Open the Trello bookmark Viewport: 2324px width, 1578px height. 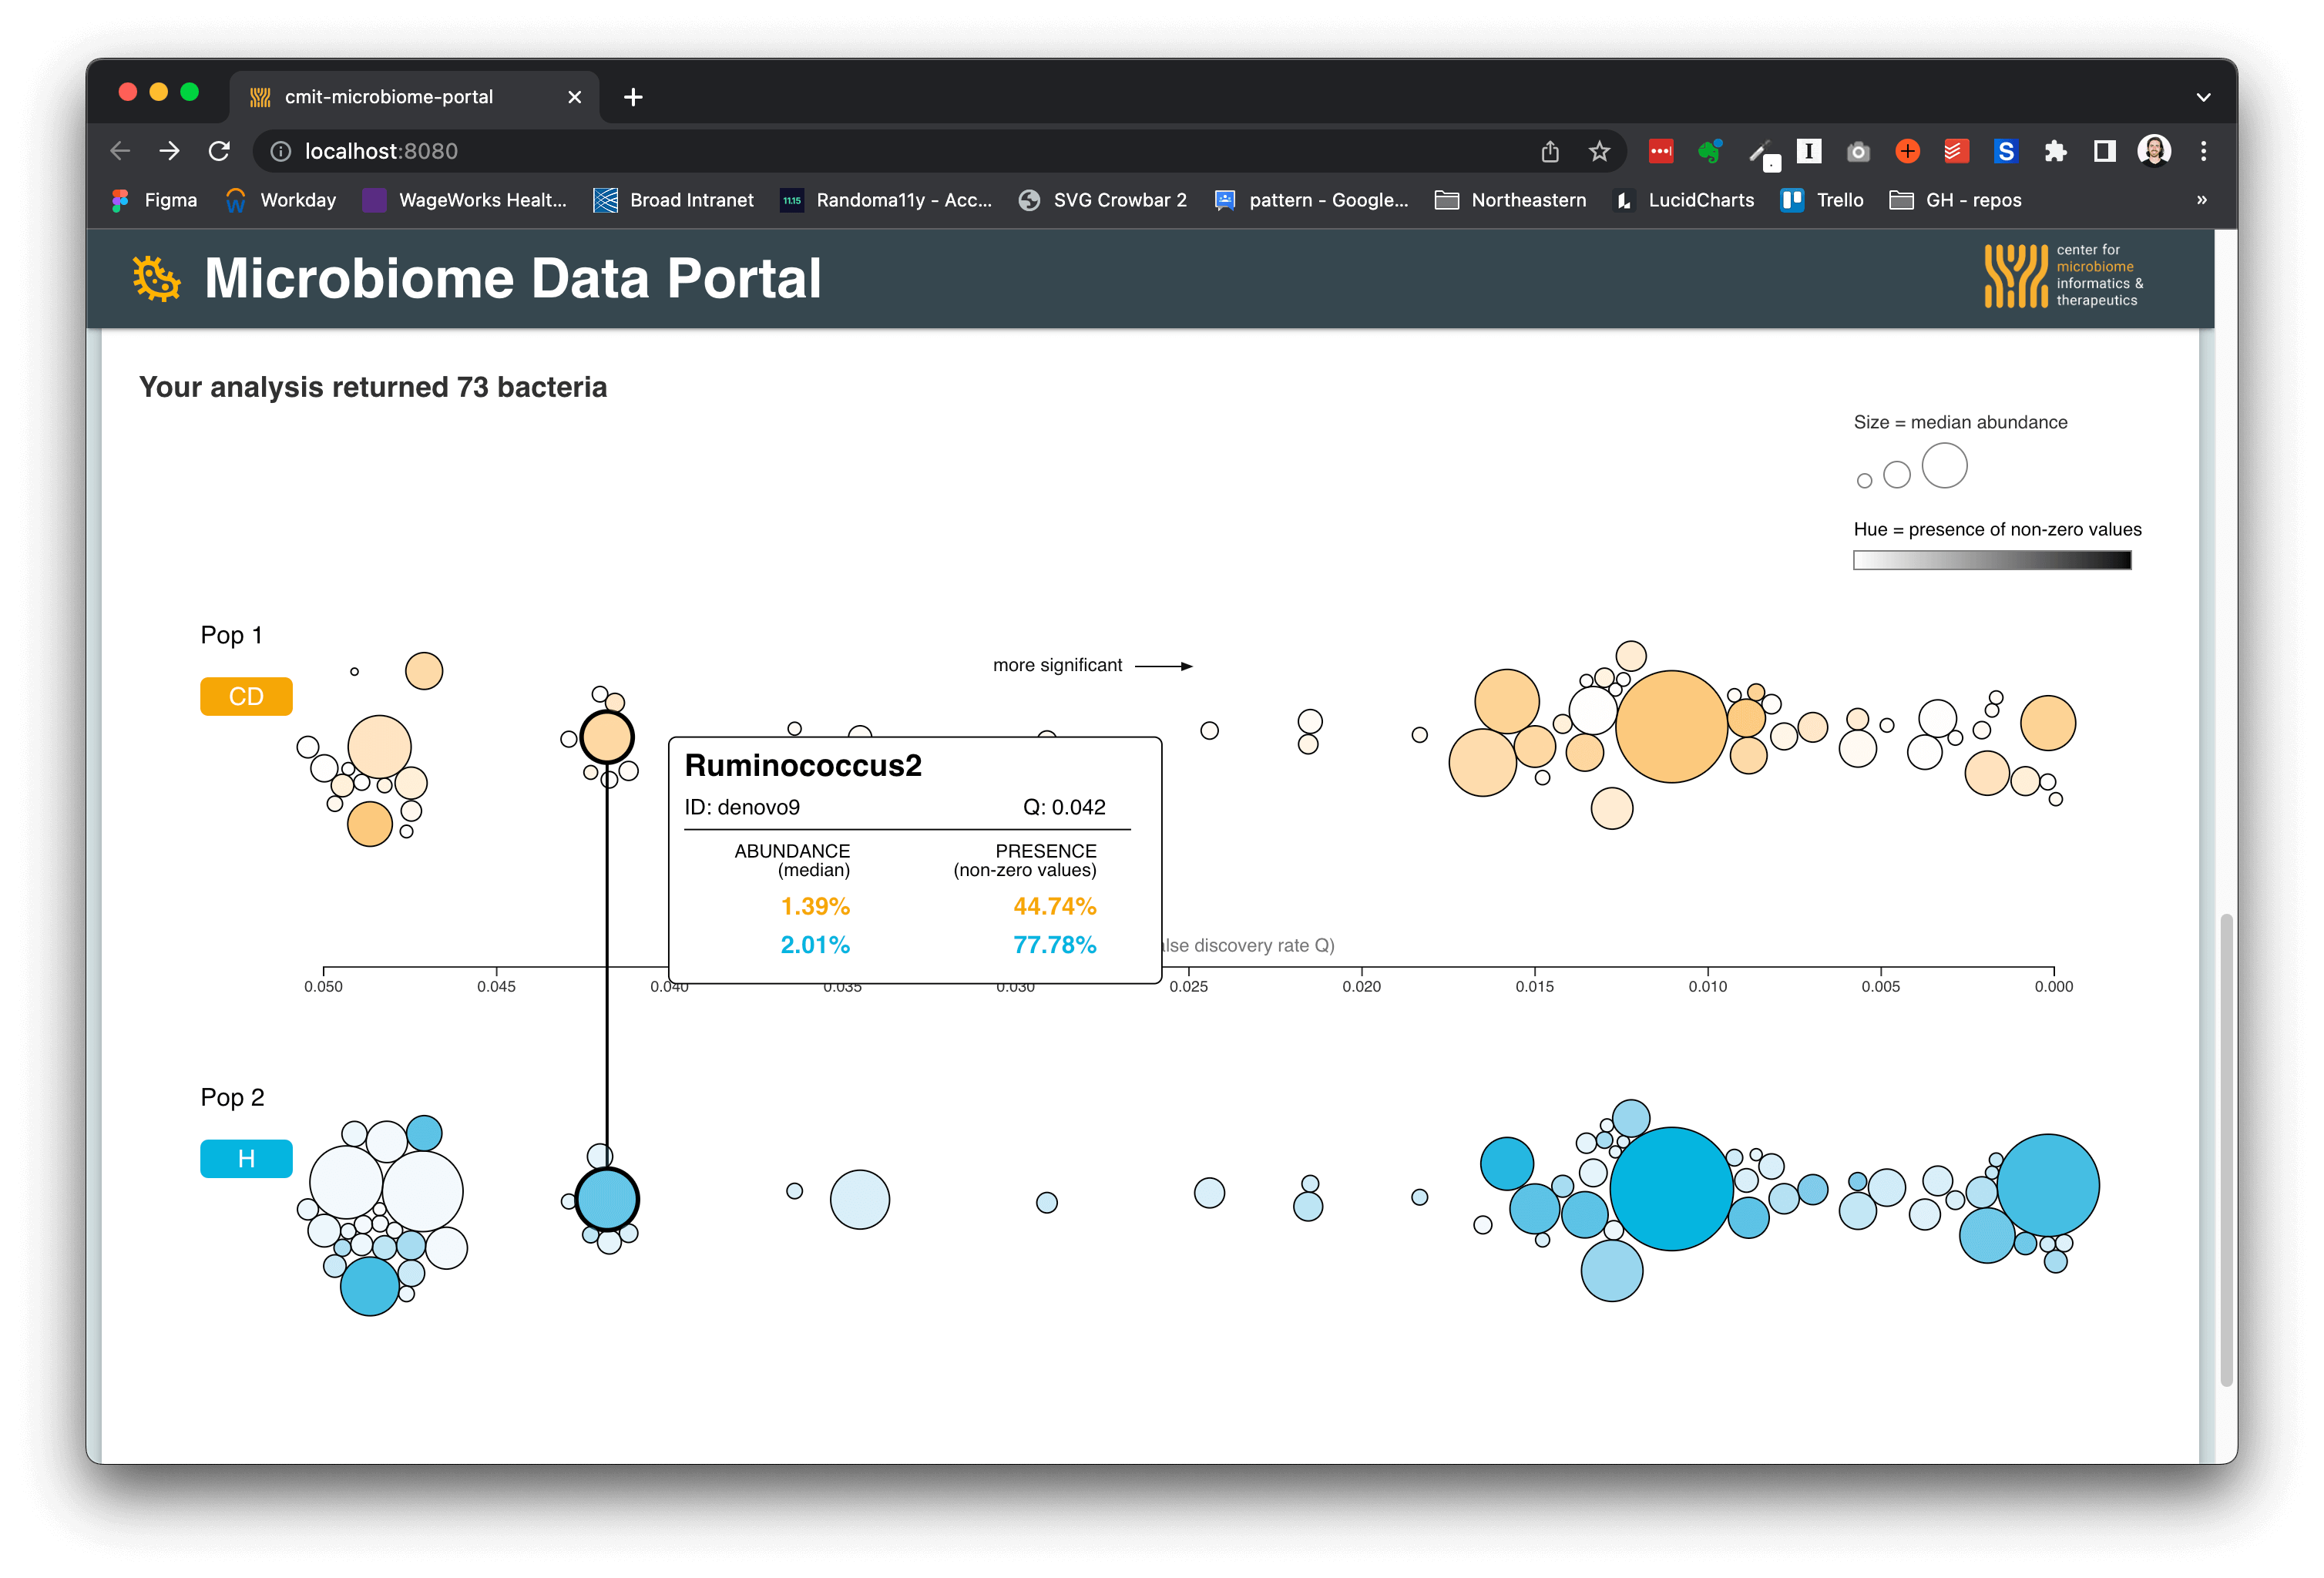point(1822,200)
